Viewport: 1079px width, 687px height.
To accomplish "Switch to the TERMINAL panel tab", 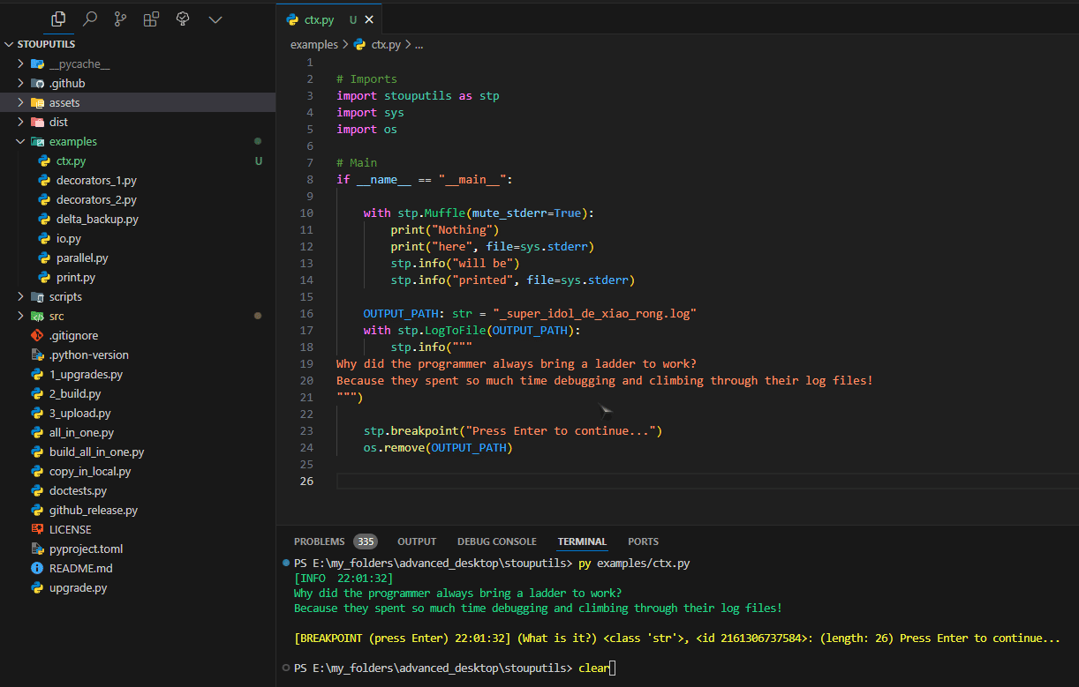I will tap(582, 541).
